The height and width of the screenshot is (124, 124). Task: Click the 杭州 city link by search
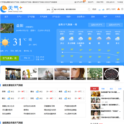coord(94,9)
